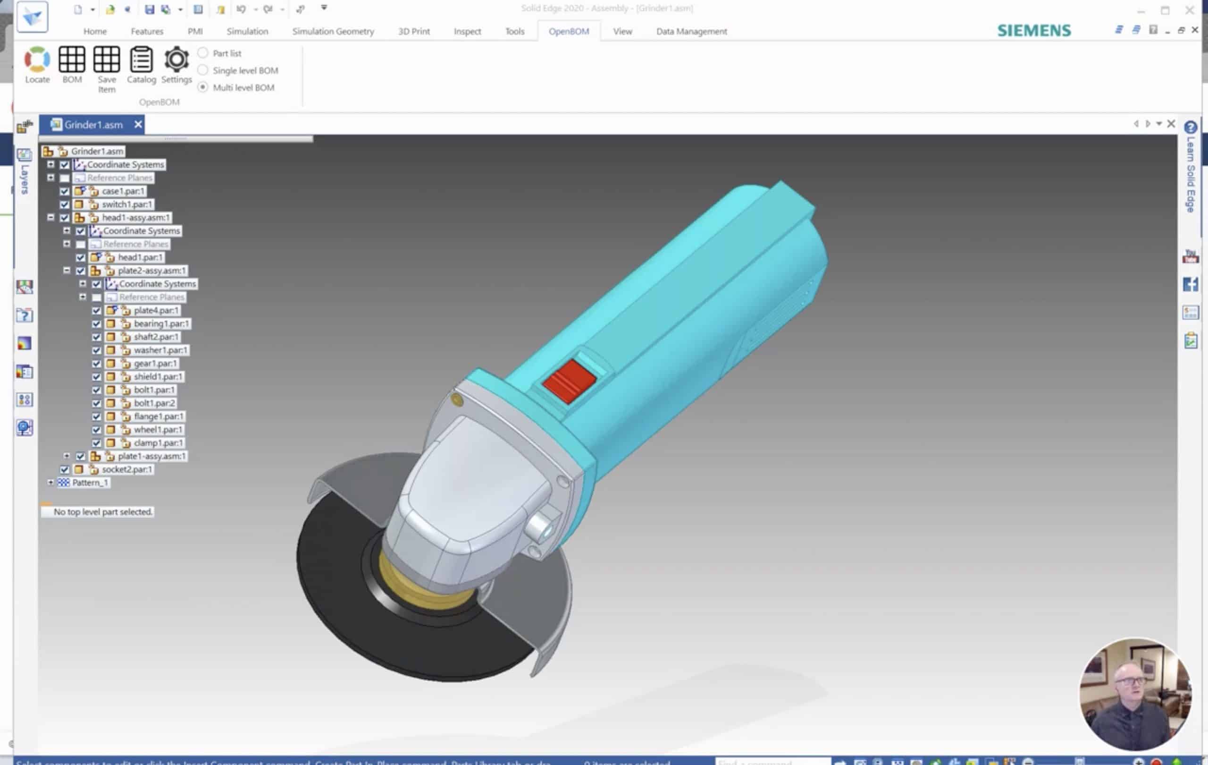Toggle gear1.par:1 checkbox
The image size is (1208, 765).
[96, 364]
